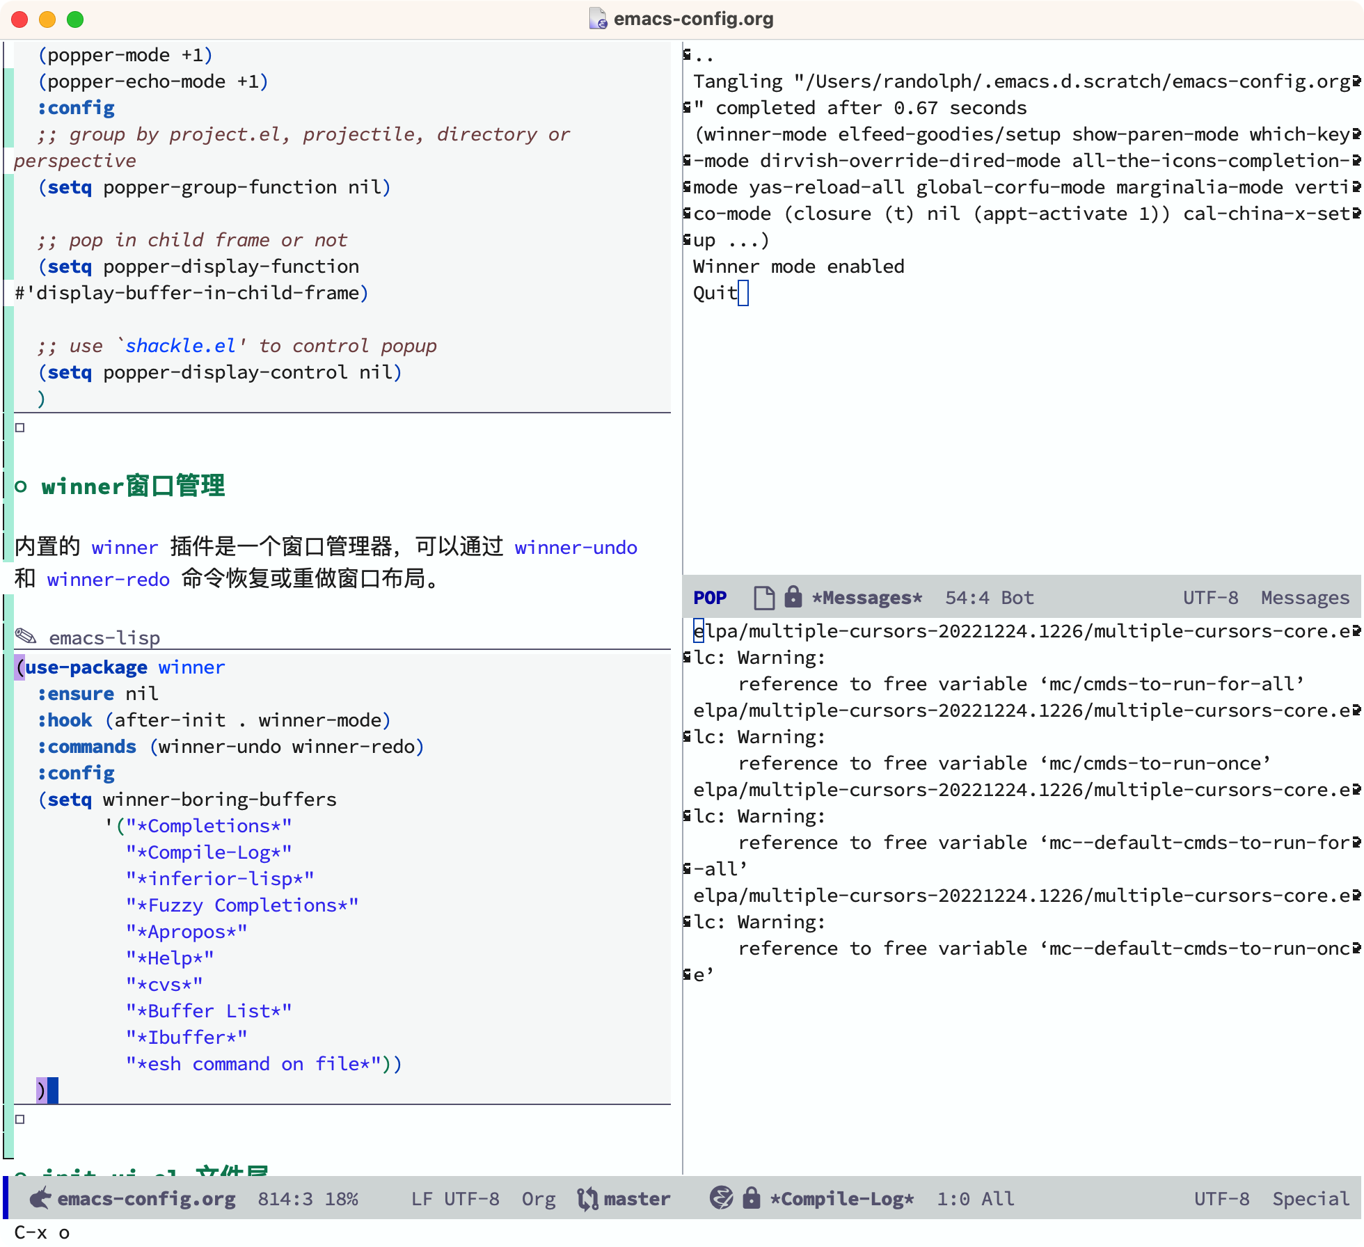
Task: Click the :ensure nil line
Action: coord(97,694)
